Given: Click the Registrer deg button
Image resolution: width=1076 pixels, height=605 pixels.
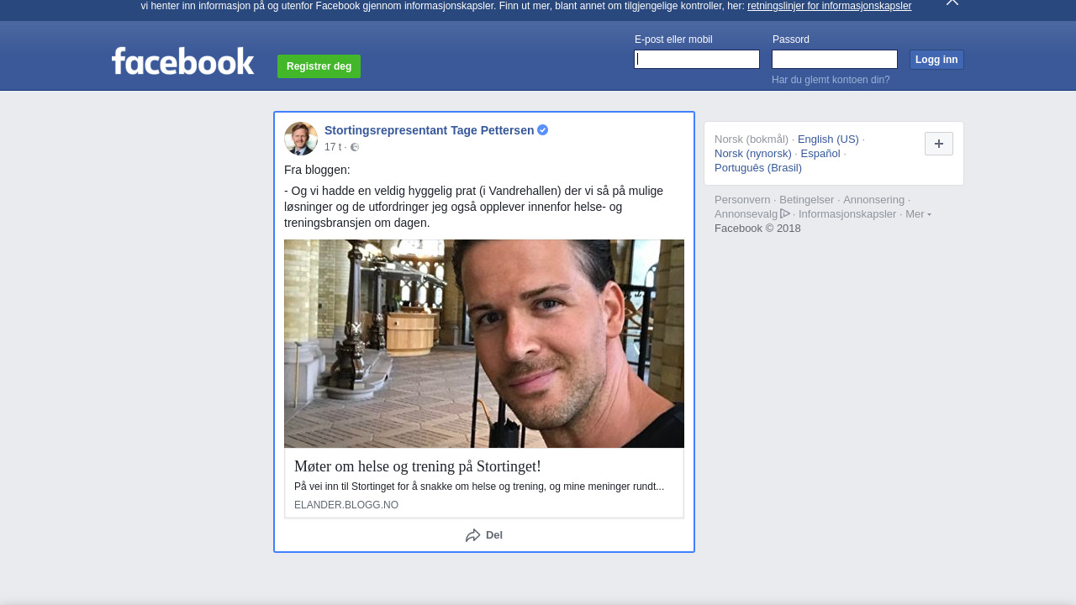Looking at the screenshot, I should [x=319, y=66].
